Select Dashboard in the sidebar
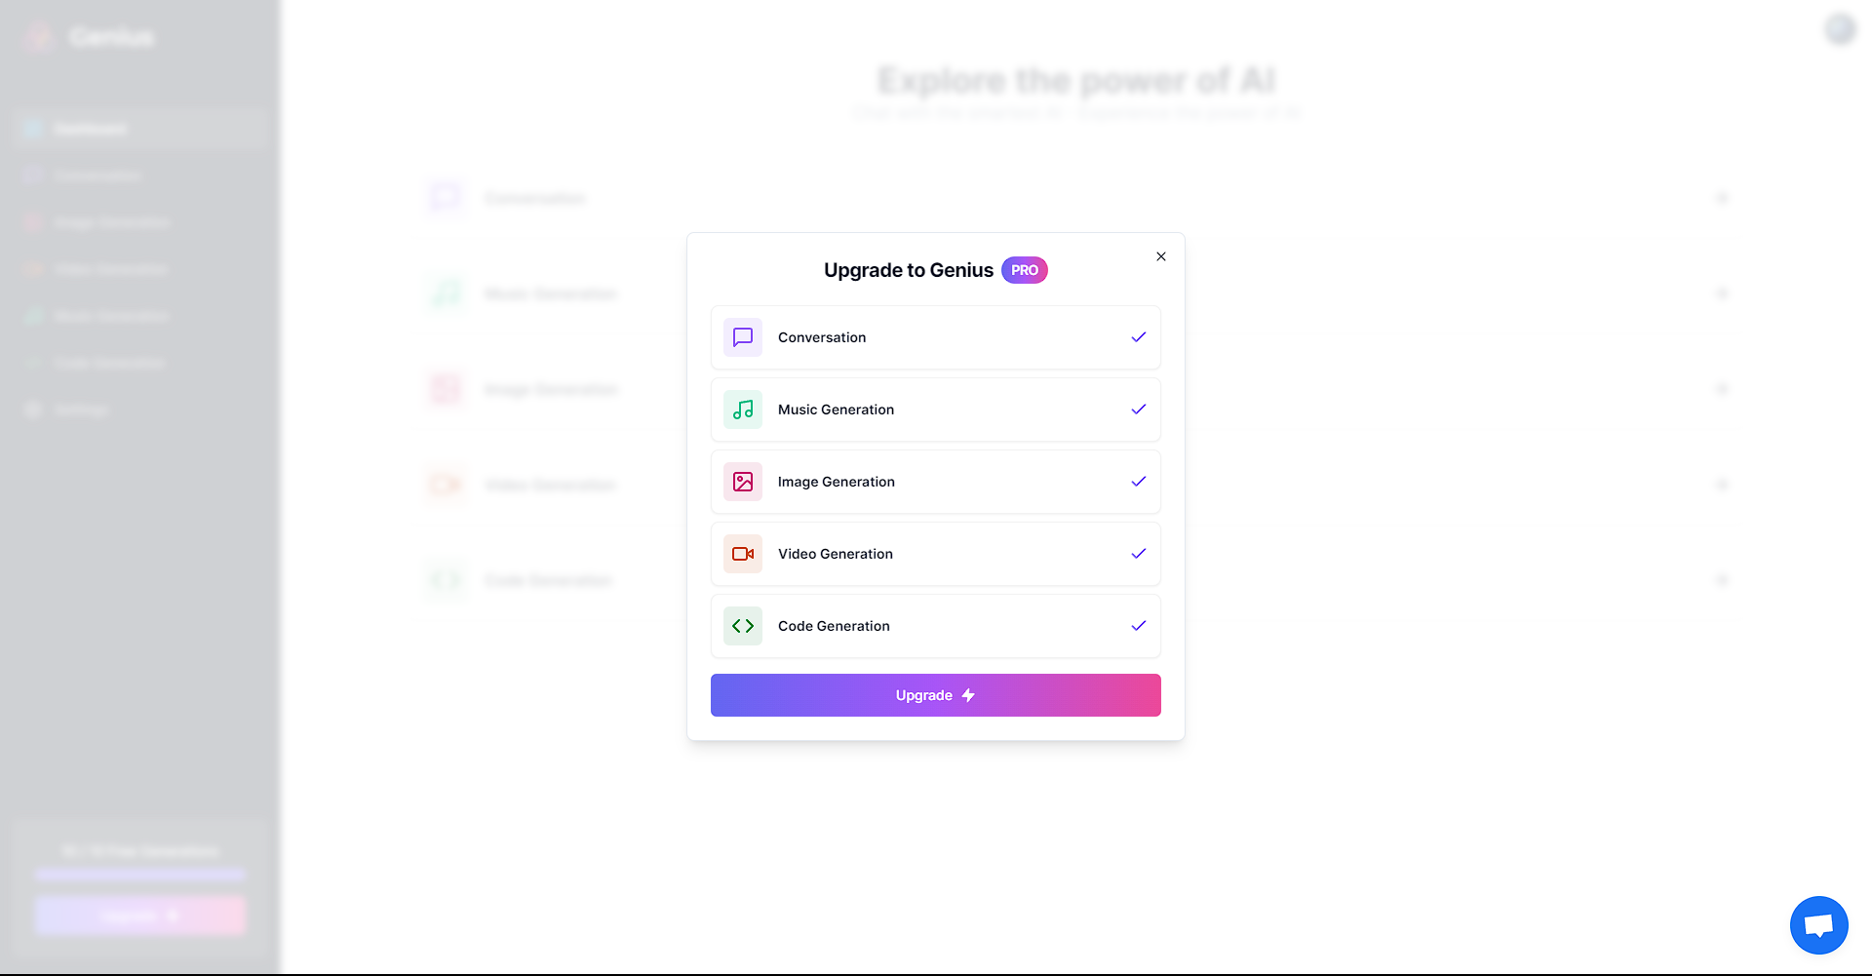The height and width of the screenshot is (976, 1872). [140, 128]
